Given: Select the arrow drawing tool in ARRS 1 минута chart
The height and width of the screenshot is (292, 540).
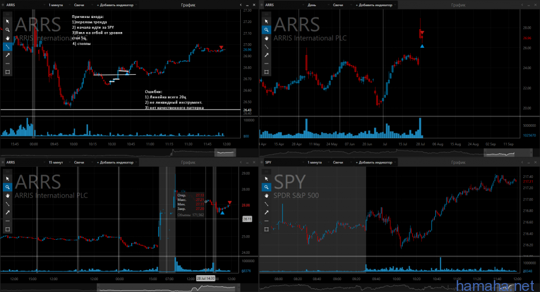Looking at the screenshot, I should (7, 55).
